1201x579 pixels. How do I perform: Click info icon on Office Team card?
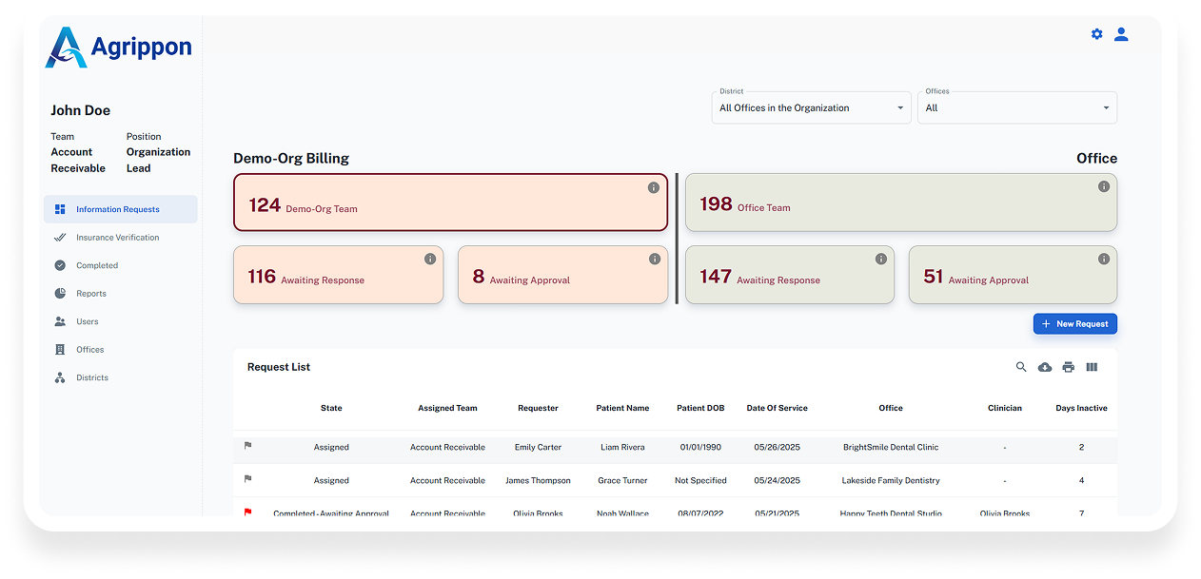click(1104, 186)
